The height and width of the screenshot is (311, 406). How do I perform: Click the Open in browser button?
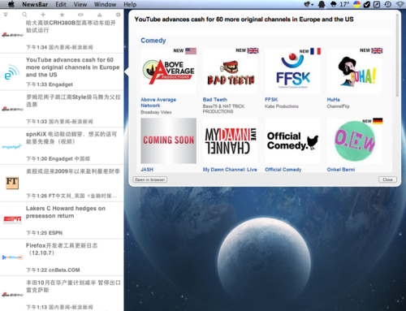pos(150,179)
